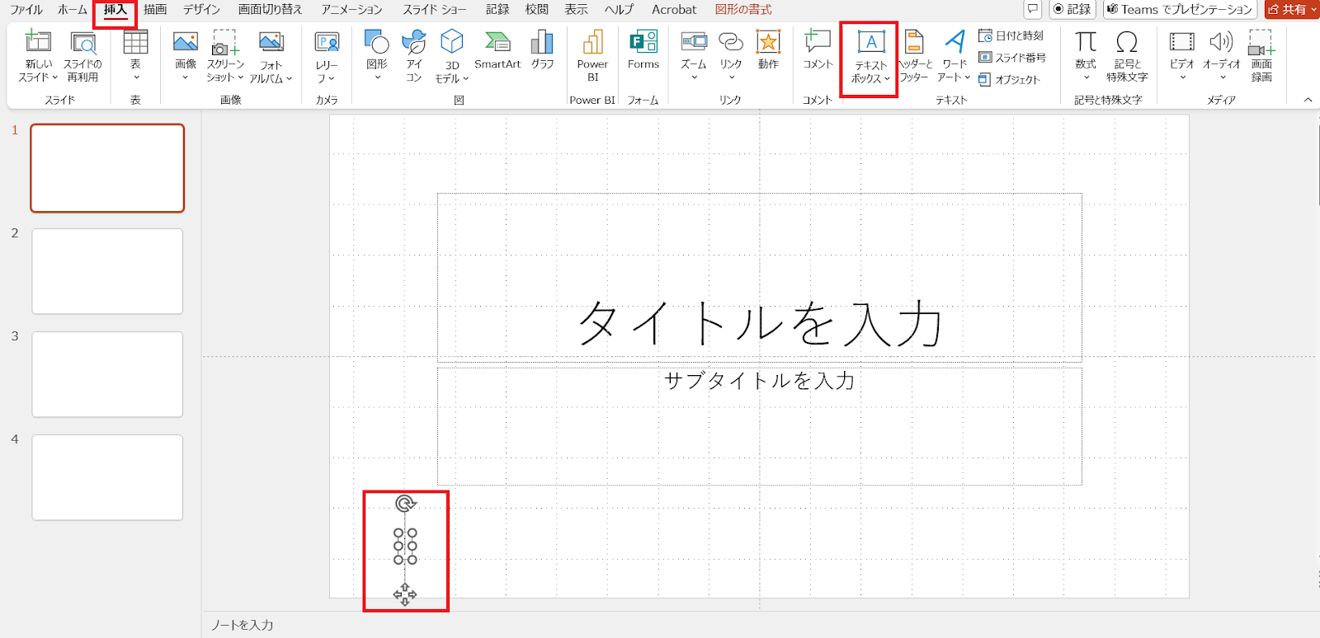Image resolution: width=1320 pixels, height=638 pixels.
Task: Insert an オブジェクト
Action: pyautogui.click(x=1009, y=80)
